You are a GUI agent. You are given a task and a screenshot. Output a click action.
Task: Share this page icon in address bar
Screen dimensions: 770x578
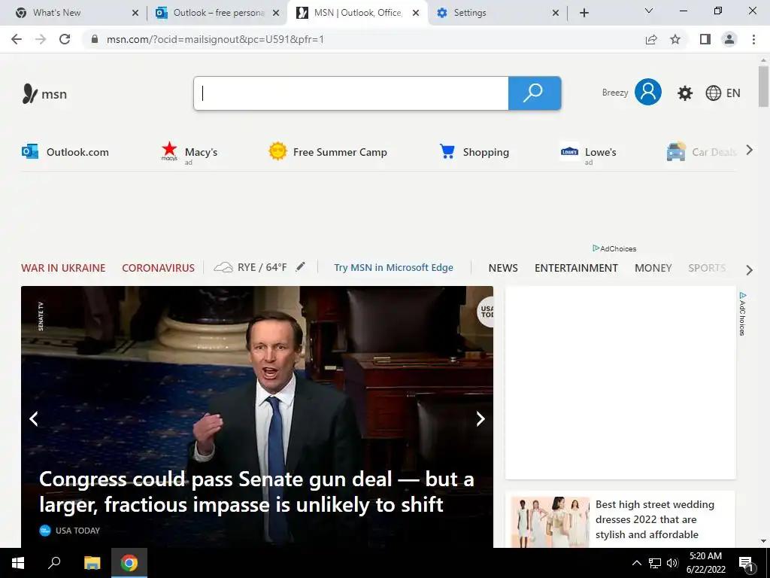[651, 39]
